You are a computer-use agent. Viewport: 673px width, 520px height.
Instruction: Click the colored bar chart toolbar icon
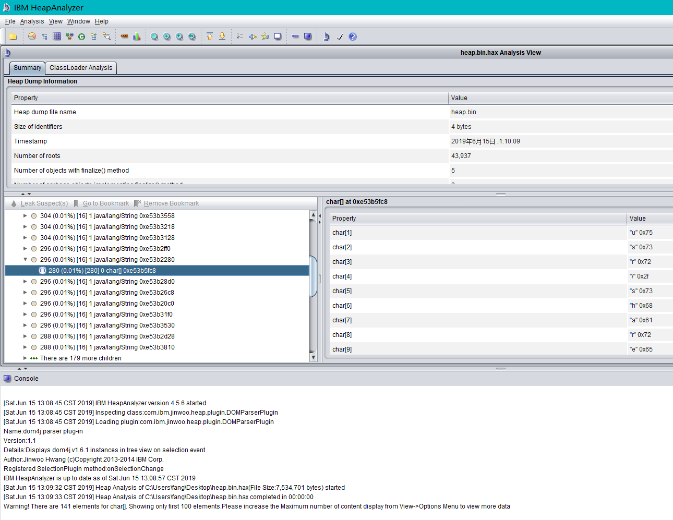pyautogui.click(x=137, y=37)
